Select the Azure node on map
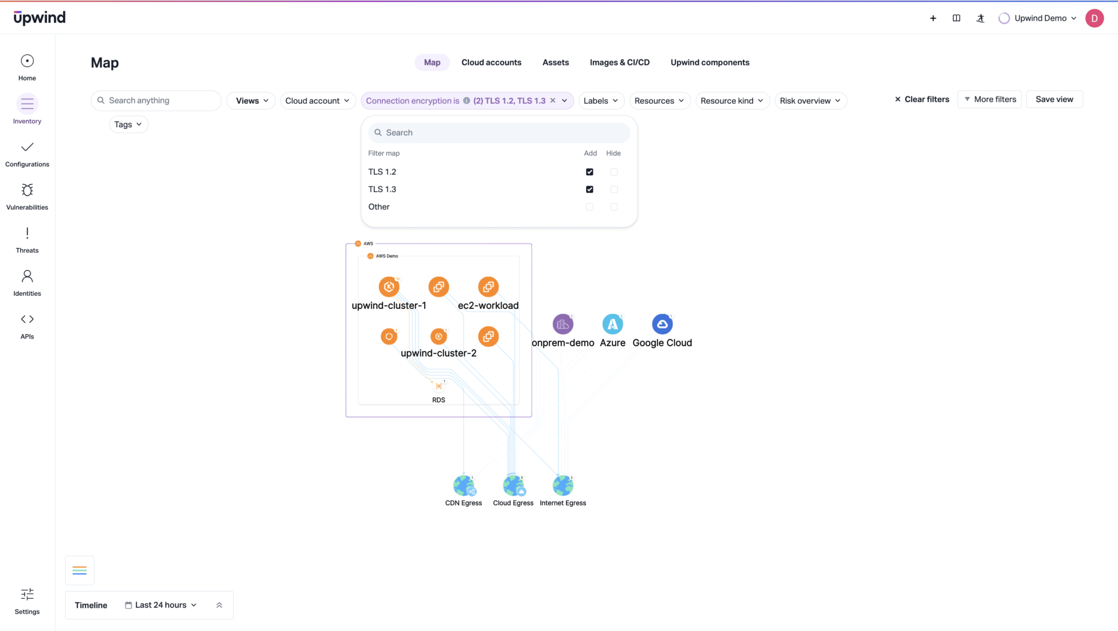 (612, 324)
